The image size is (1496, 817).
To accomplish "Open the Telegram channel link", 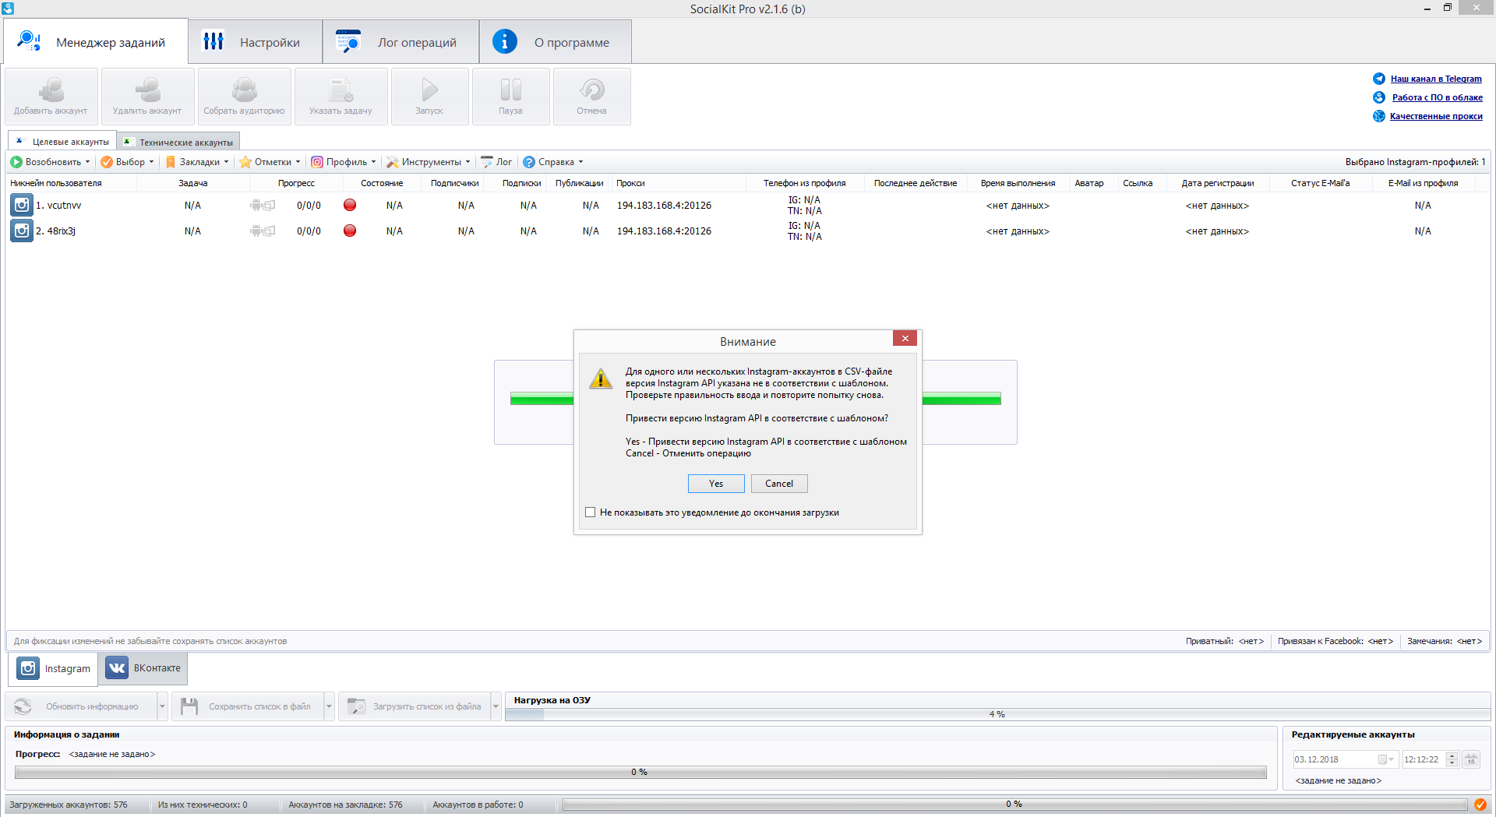I will point(1436,79).
